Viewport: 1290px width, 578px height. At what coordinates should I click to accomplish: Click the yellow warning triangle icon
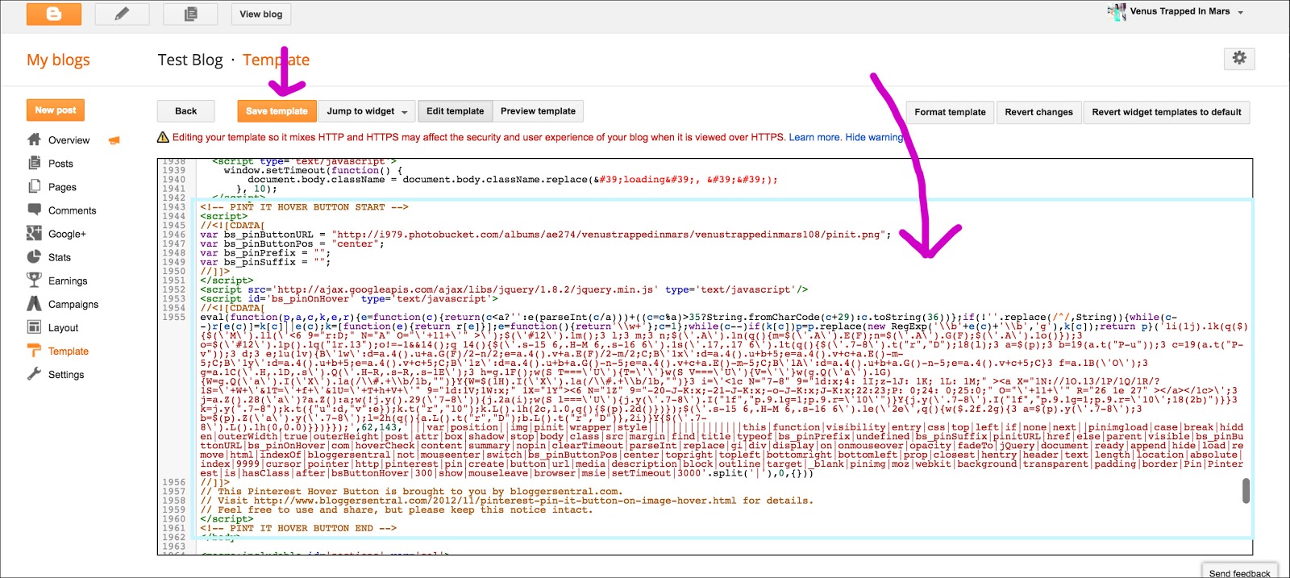point(163,137)
